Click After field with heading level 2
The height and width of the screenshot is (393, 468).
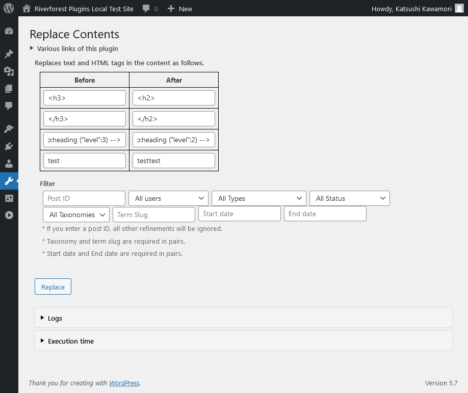[174, 140]
